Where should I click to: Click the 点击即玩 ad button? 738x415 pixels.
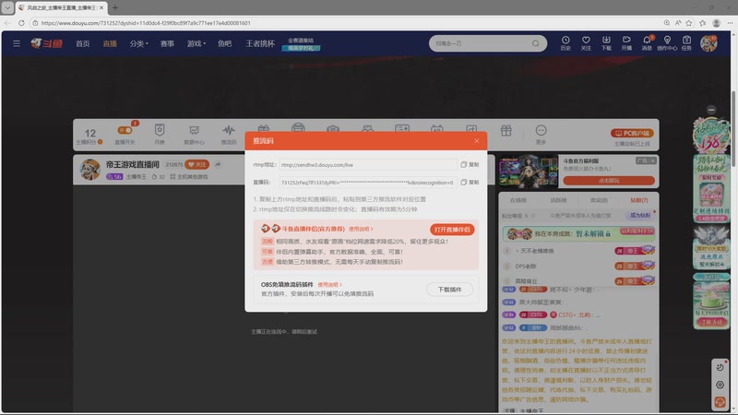[x=609, y=180]
